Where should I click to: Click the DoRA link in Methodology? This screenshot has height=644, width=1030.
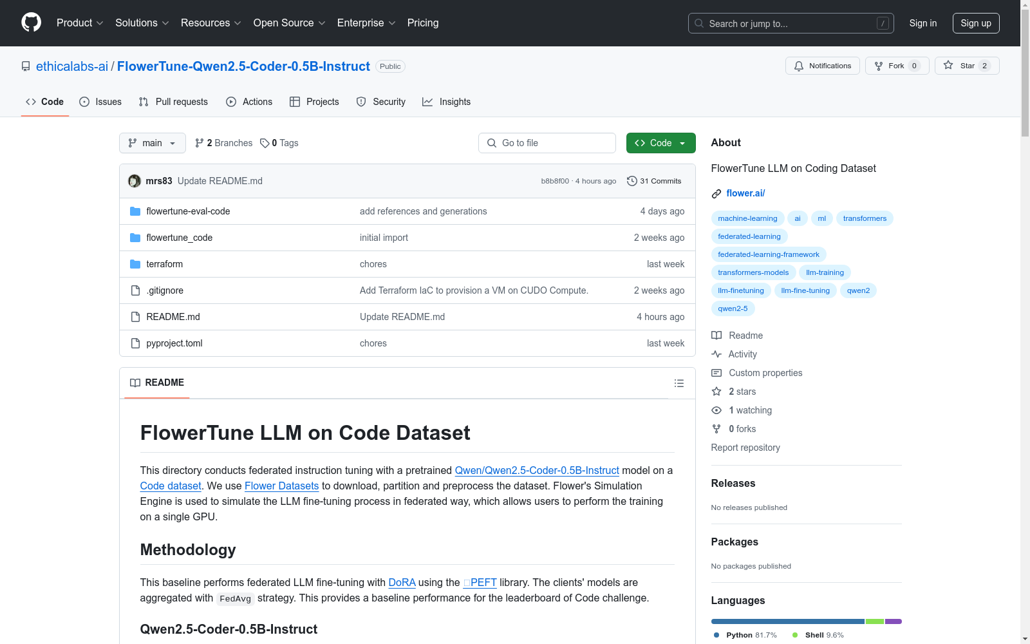402,583
